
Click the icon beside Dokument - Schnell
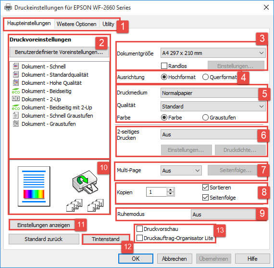click(x=16, y=67)
